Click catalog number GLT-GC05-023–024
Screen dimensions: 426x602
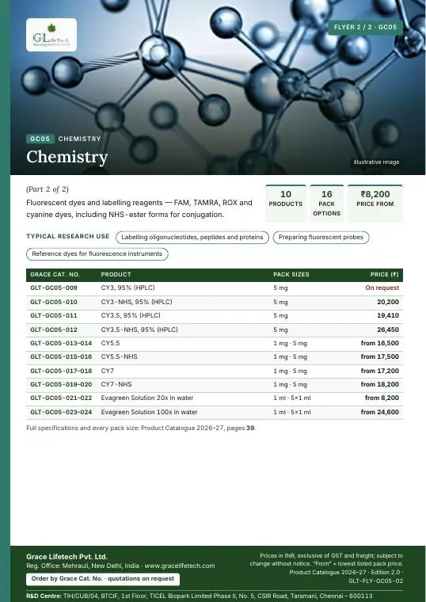(x=61, y=412)
